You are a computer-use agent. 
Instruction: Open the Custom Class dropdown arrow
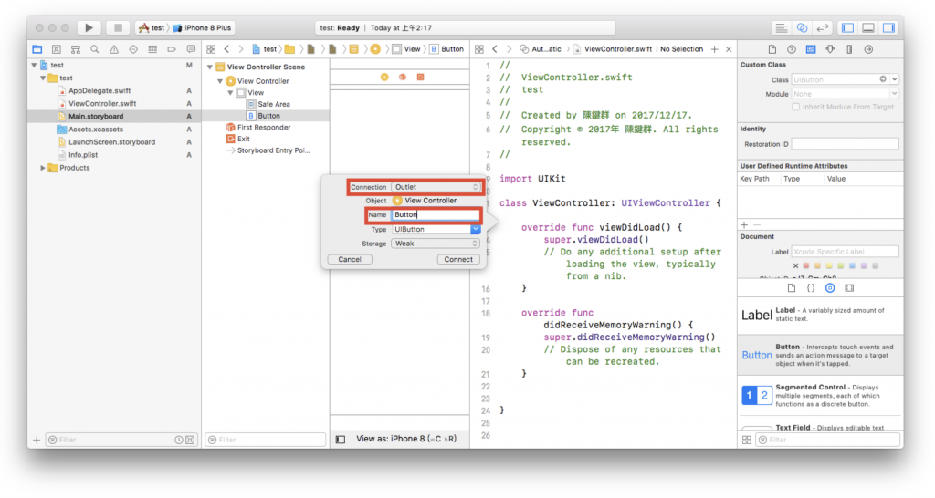pyautogui.click(x=895, y=79)
